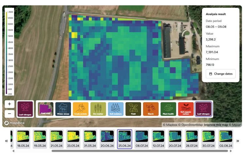Open the OpenStreetMap attribution link

click(189, 125)
